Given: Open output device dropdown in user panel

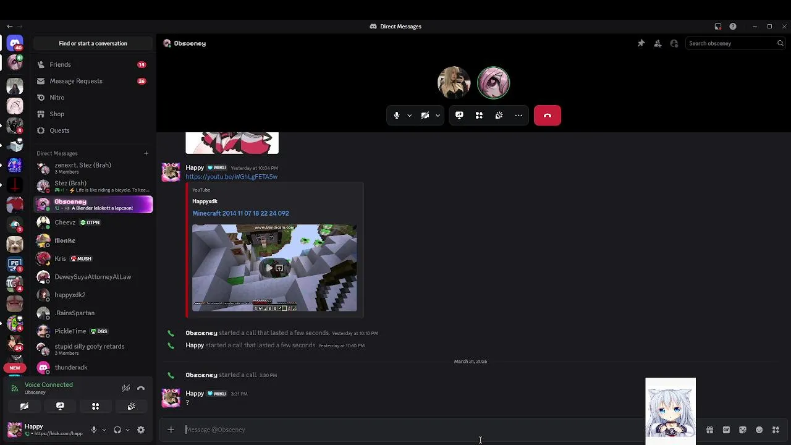Looking at the screenshot, I should pos(127,430).
